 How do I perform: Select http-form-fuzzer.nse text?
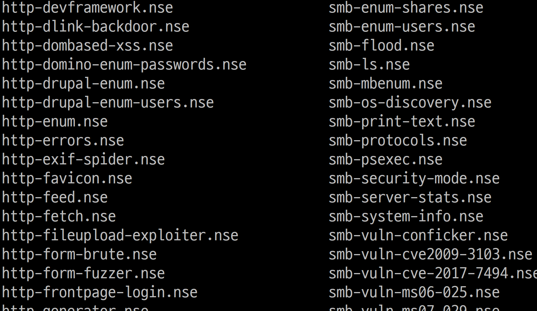[83, 273]
